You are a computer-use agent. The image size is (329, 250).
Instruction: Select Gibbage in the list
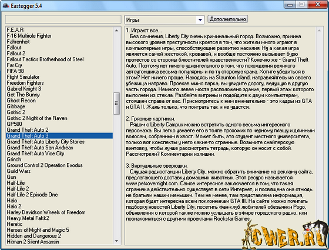point(59,106)
